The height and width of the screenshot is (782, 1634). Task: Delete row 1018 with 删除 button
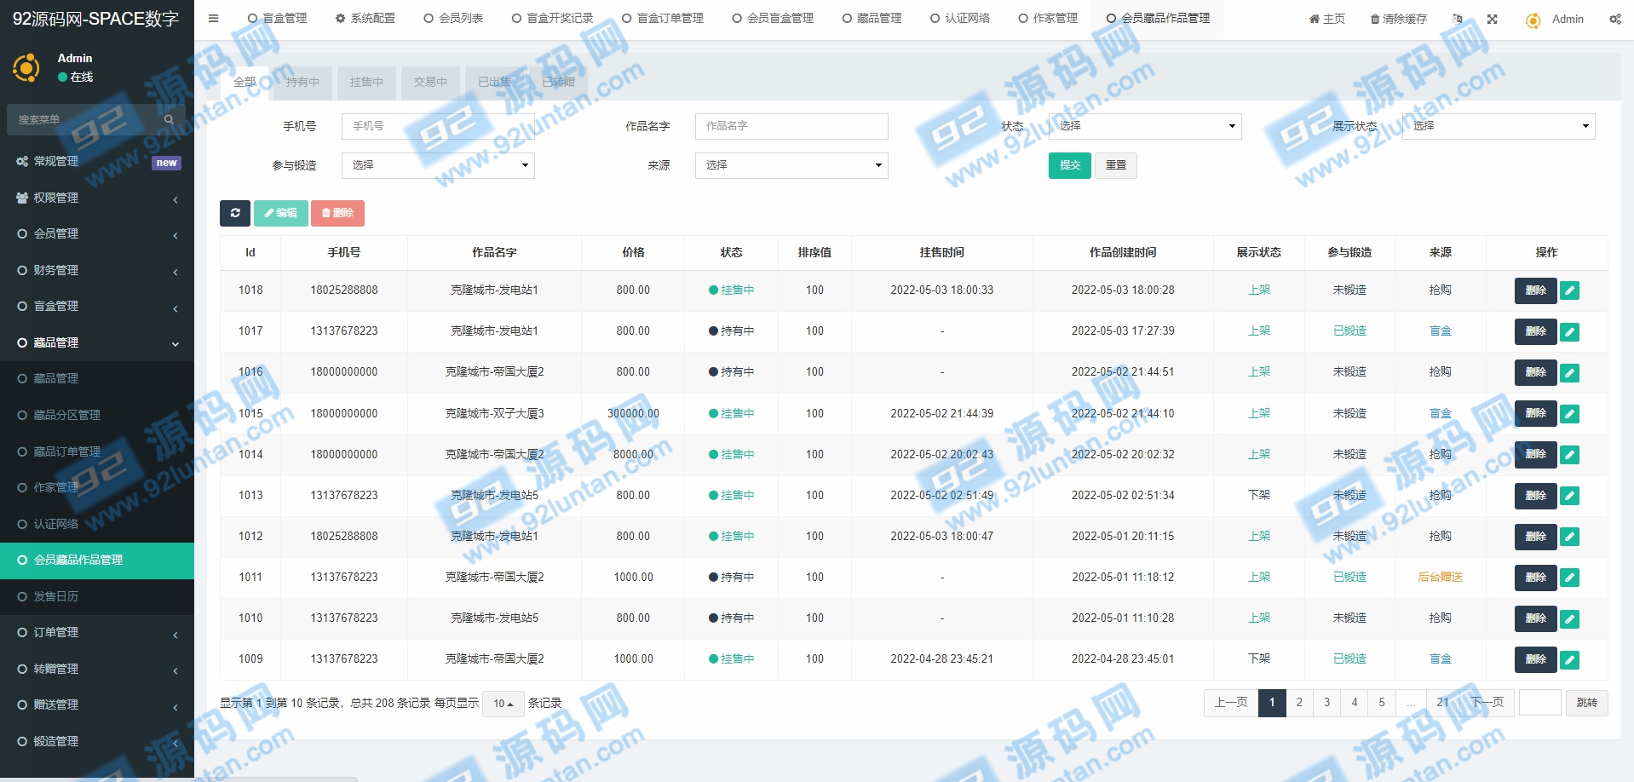[x=1536, y=290]
